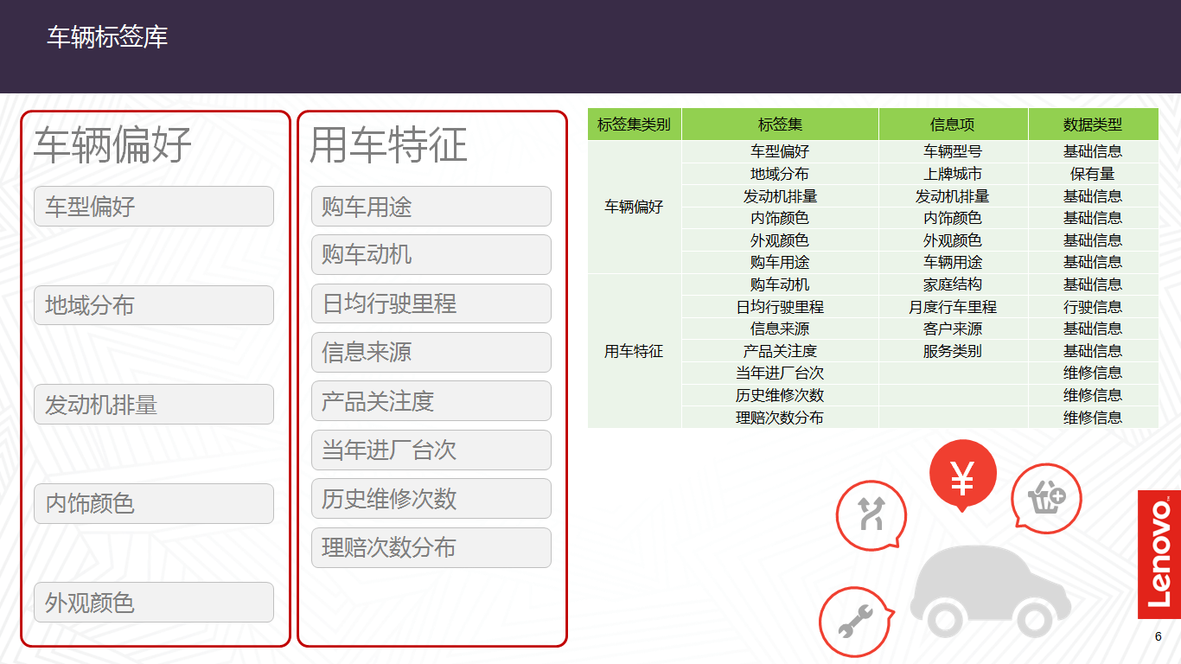Click the red yen currency speech bubble icon
This screenshot has height=664, width=1181.
[x=962, y=476]
